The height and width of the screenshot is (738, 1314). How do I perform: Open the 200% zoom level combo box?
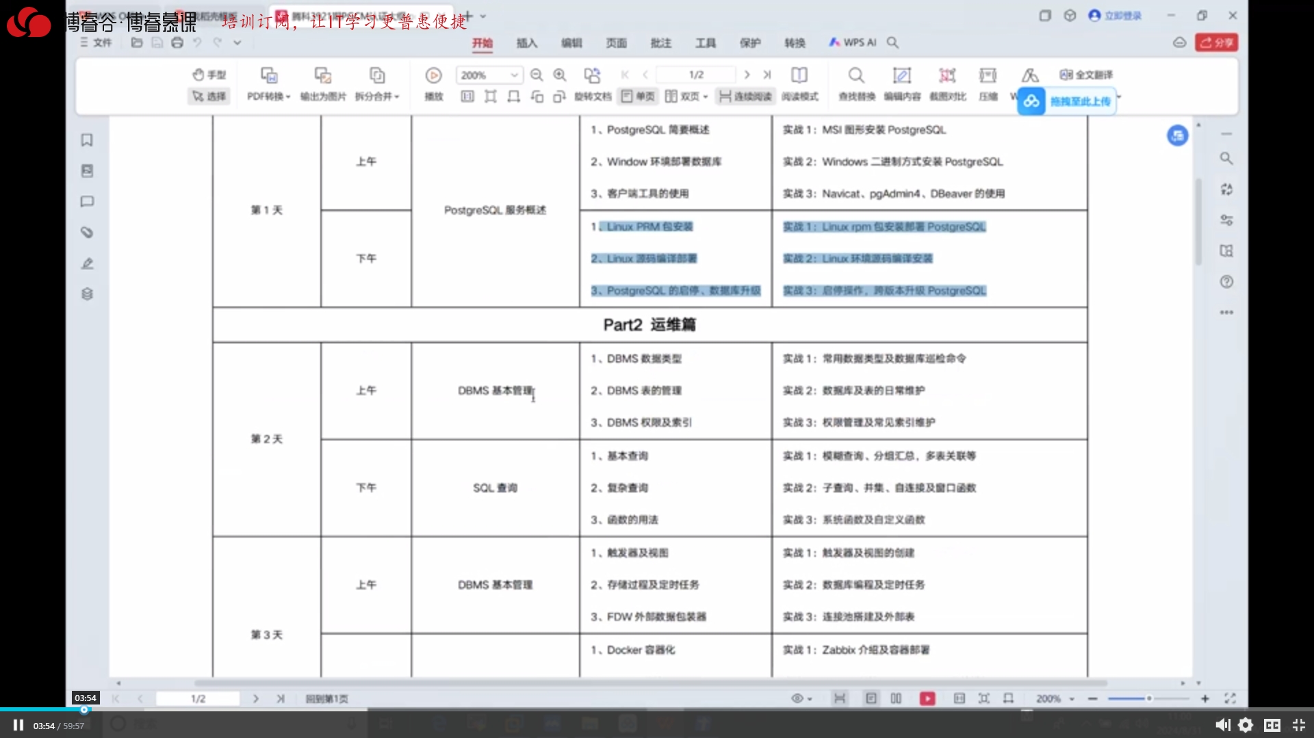point(489,75)
